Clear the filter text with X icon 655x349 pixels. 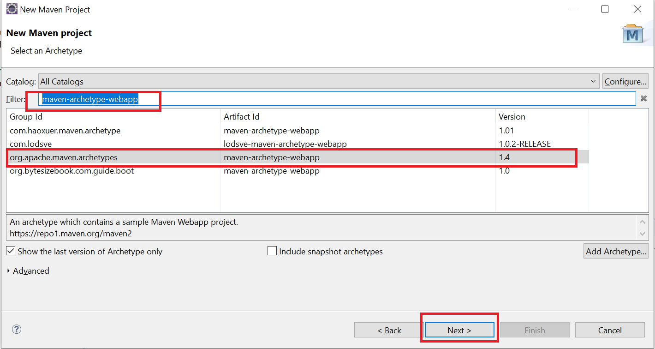(643, 98)
